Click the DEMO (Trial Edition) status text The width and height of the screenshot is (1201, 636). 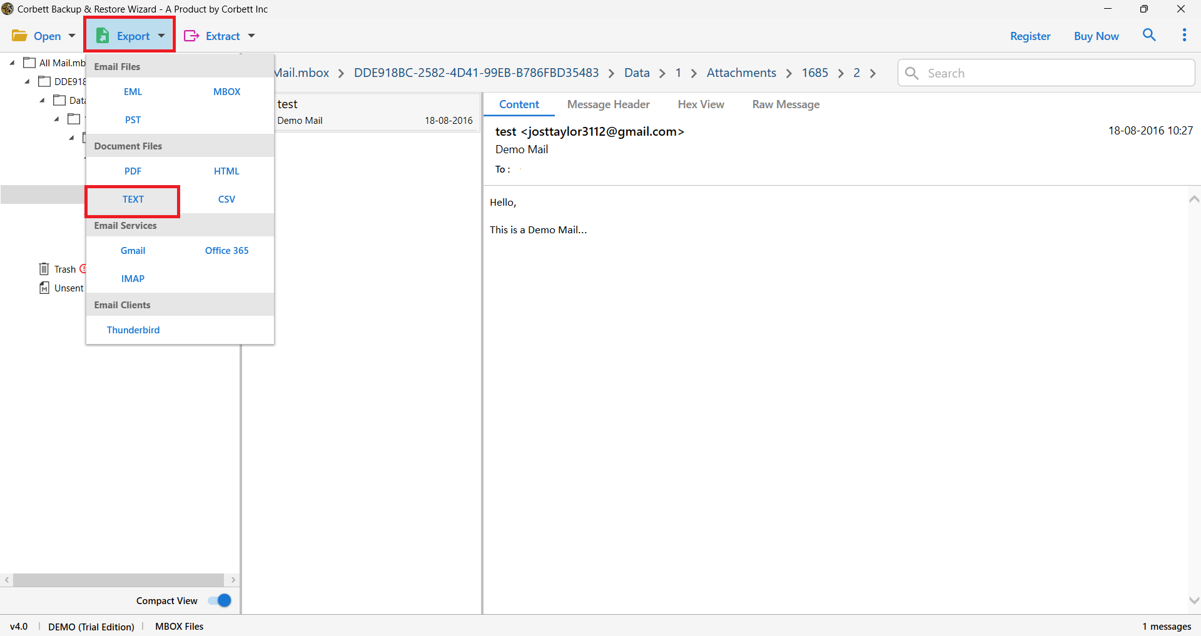[91, 626]
